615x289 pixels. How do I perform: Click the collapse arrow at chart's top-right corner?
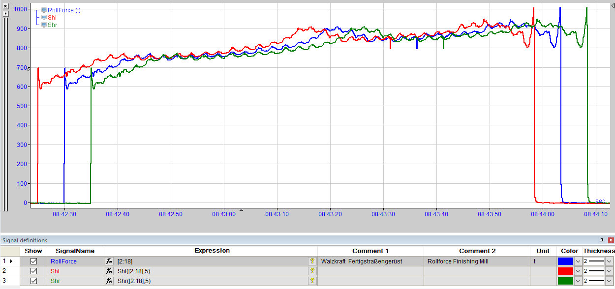[613, 5]
